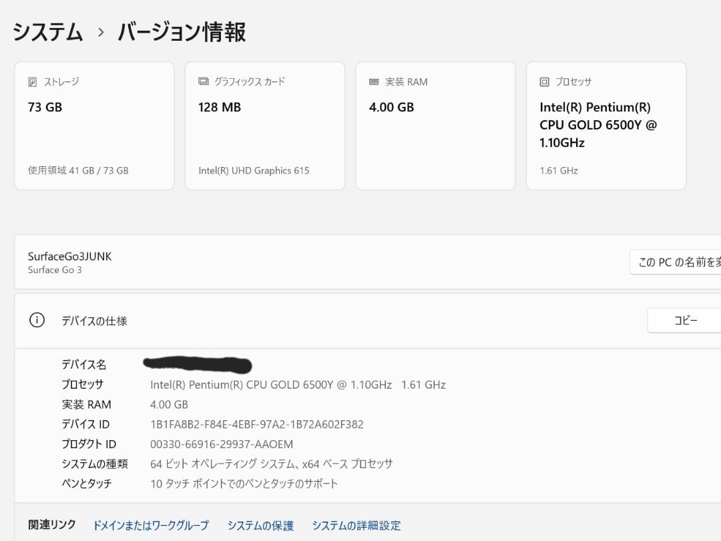Click the グラフィックス カード icon
Screen dimensions: 721x541
click(x=204, y=81)
